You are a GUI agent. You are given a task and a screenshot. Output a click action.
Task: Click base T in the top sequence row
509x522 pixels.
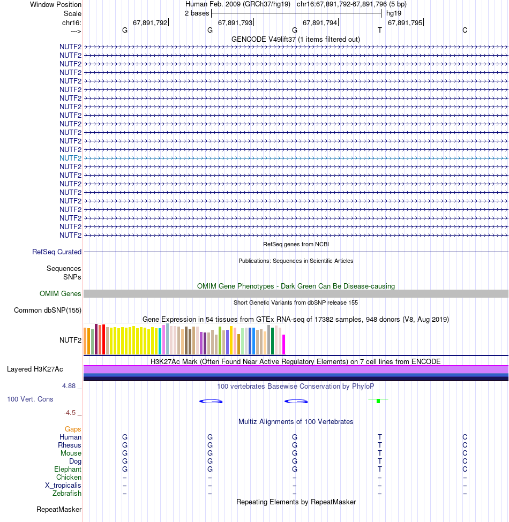point(380,31)
